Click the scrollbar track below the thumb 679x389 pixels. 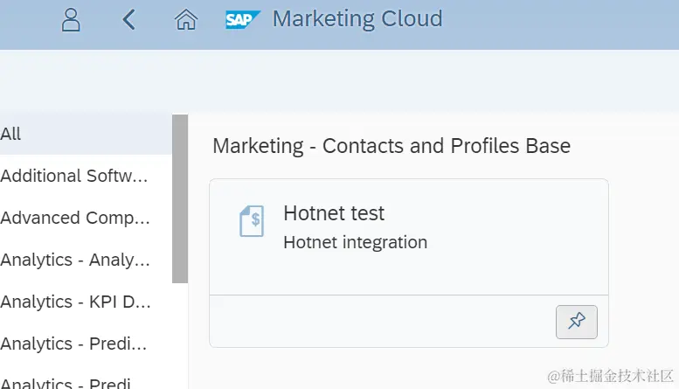pyautogui.click(x=180, y=337)
